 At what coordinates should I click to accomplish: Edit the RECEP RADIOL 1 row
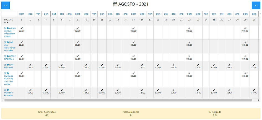(5, 56)
